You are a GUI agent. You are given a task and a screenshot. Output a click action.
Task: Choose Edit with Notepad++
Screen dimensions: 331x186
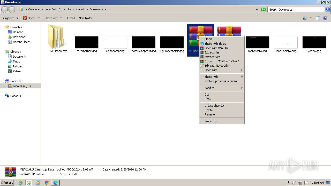(222, 66)
